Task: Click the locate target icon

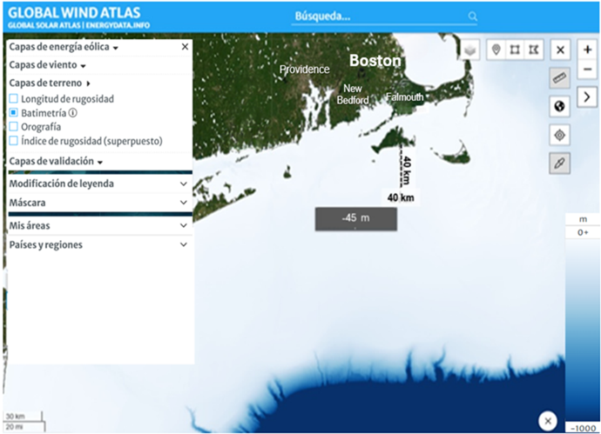Action: click(x=560, y=135)
